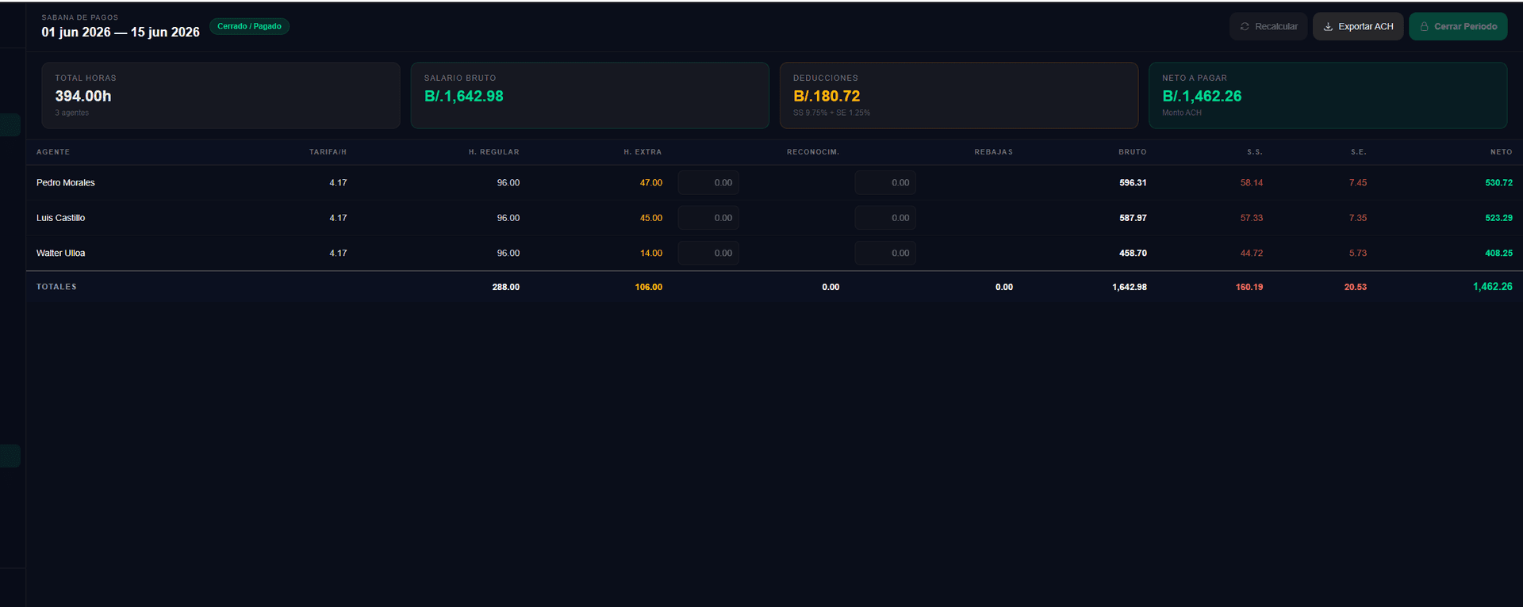Edit Pedro Morales rebajas amount field
Image resolution: width=1523 pixels, height=607 pixels.
click(x=885, y=182)
